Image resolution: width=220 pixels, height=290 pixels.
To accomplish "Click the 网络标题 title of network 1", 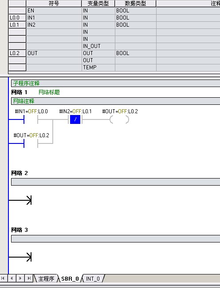I will (49, 92).
